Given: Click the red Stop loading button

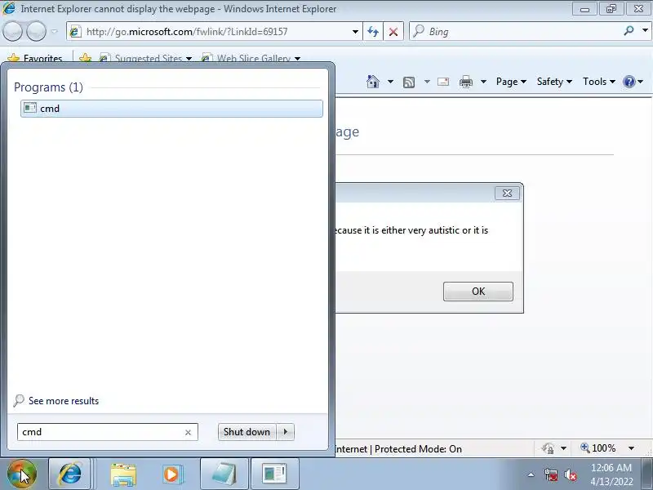Looking at the screenshot, I should pos(393,32).
